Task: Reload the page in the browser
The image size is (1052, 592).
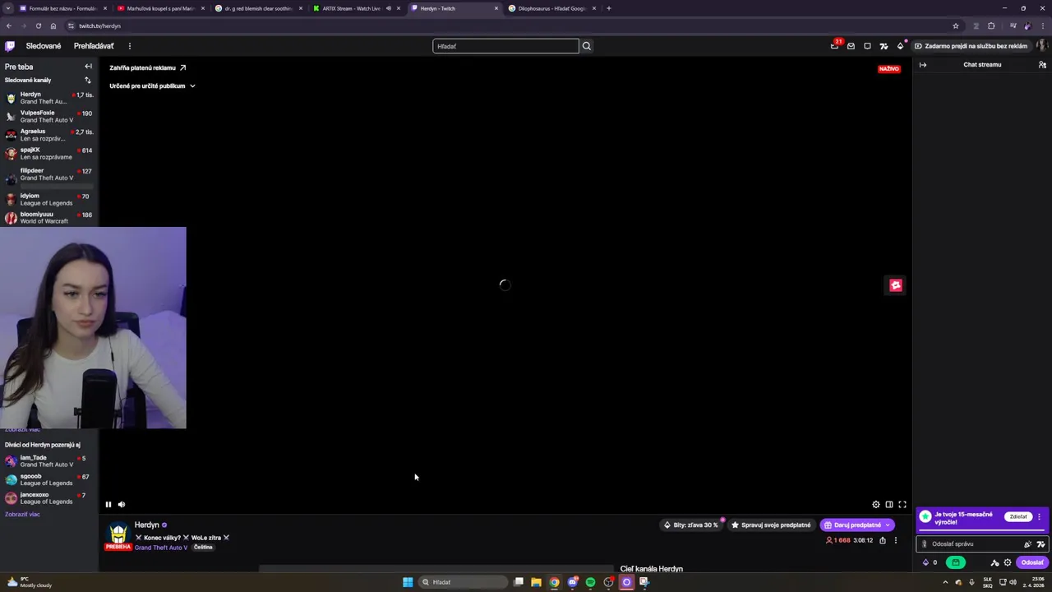Action: pos(38,25)
